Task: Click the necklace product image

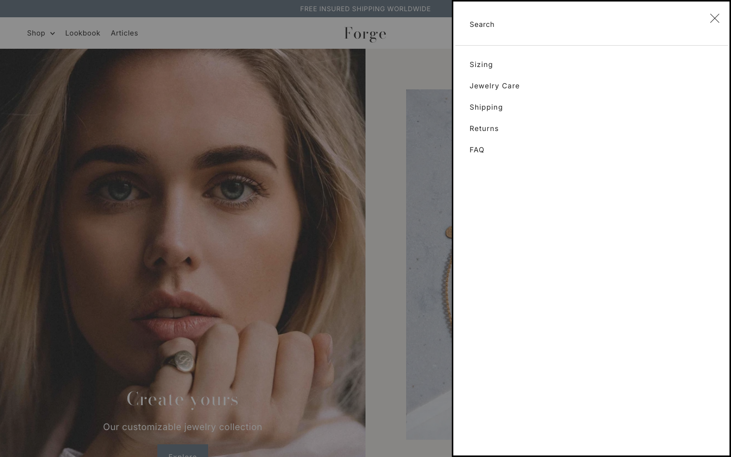Action: (x=429, y=264)
